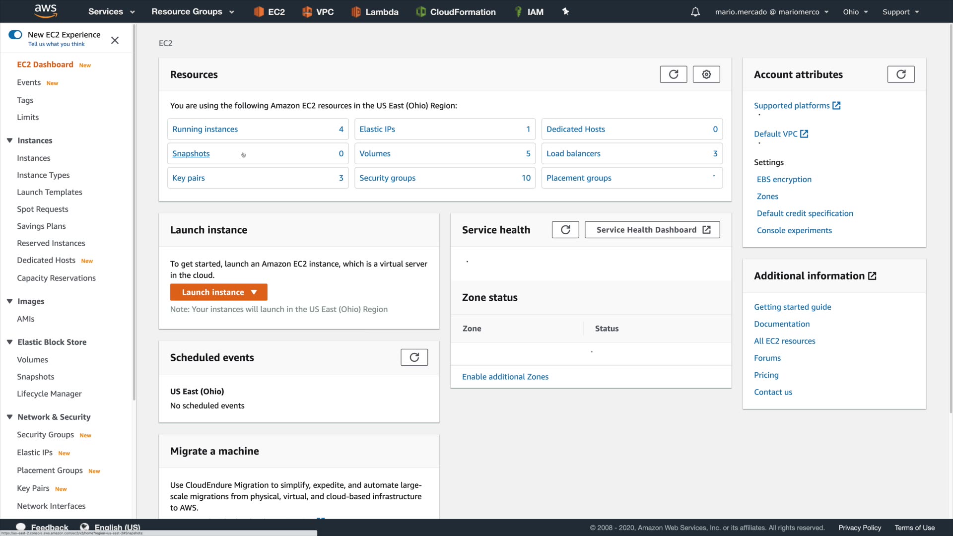The height and width of the screenshot is (536, 953).
Task: Open the Lambda shortcut in top bar
Action: [375, 12]
